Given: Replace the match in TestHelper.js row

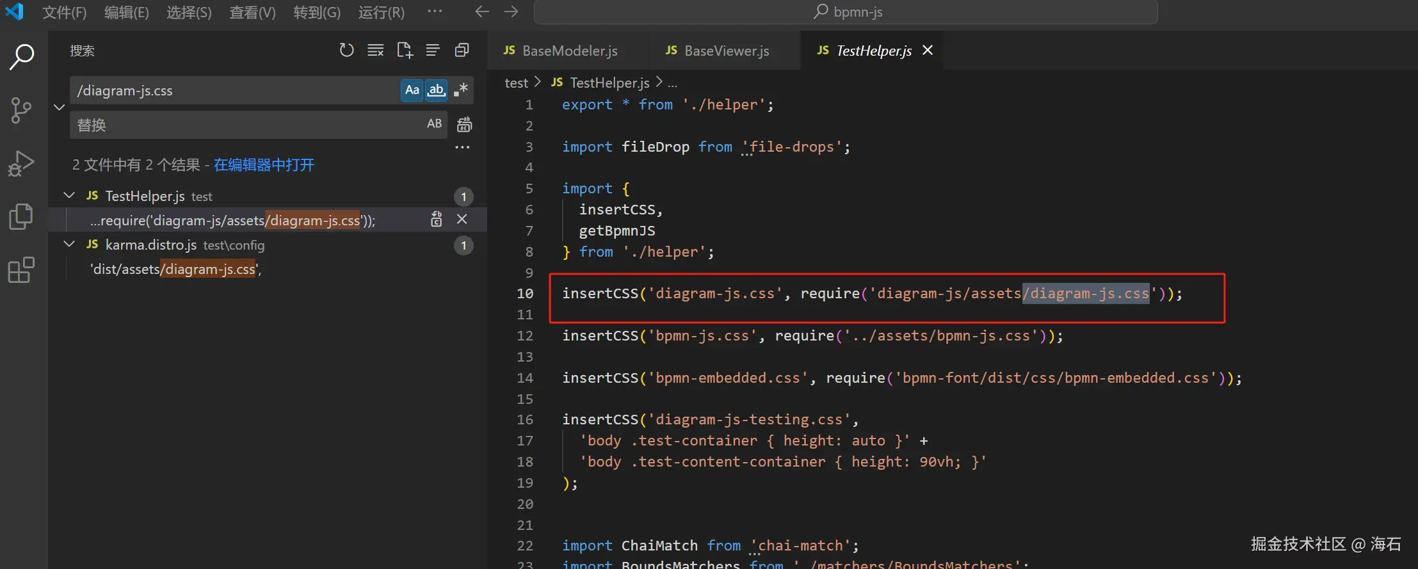Looking at the screenshot, I should click(x=437, y=220).
